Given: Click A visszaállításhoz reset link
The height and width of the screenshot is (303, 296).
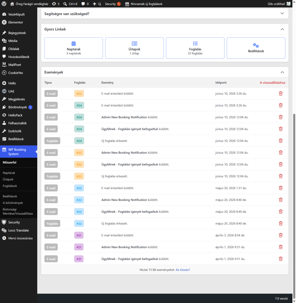Looking at the screenshot, I should point(272,83).
